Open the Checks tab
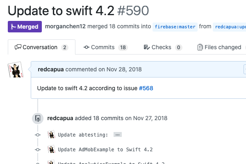This screenshot has width=246, height=164. click(x=163, y=47)
